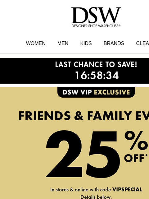Click the Last Chance to Save headline

point(96,64)
